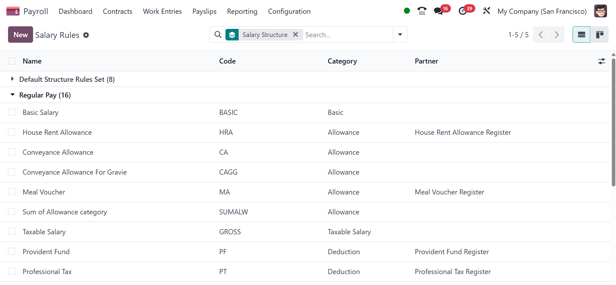Image resolution: width=616 pixels, height=285 pixels.
Task: Remove the Salary Structure filter facet
Action: click(x=295, y=34)
